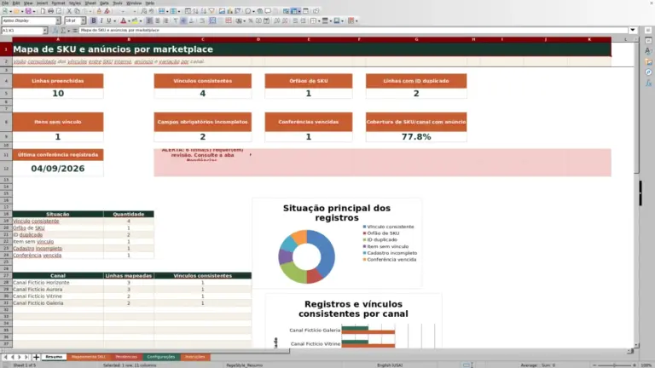Screen dimensions: 655x368
Task: Open the Sheet menu
Action: (90, 3)
